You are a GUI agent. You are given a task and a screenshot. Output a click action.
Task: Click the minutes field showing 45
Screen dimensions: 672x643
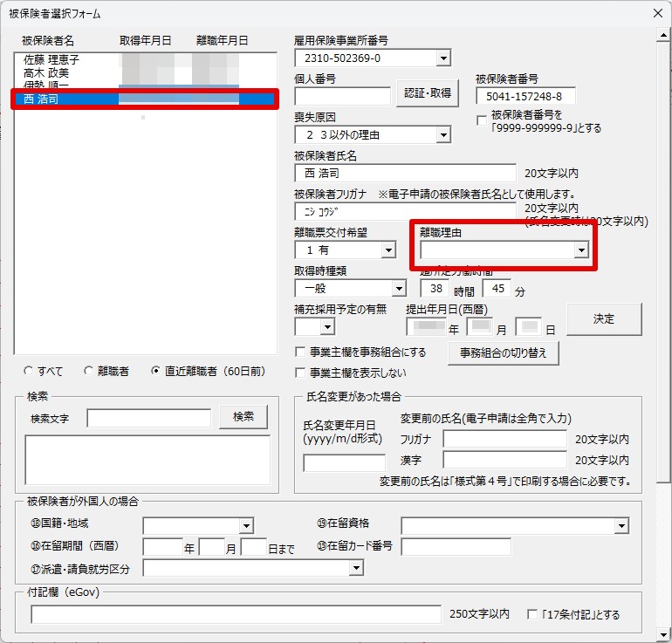tap(497, 288)
